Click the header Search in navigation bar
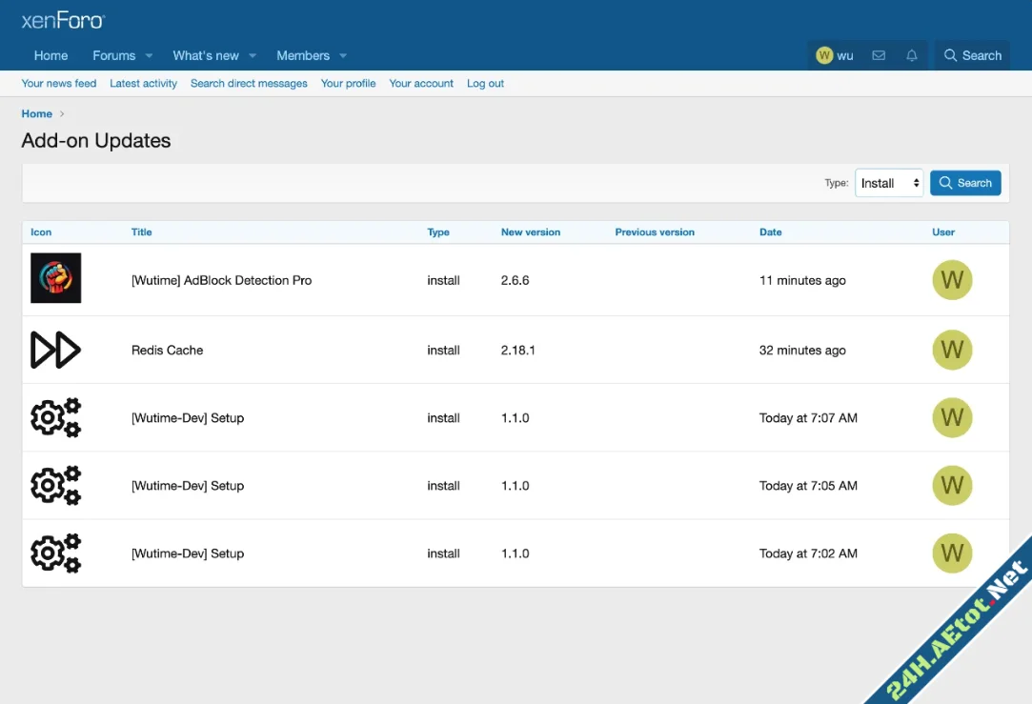1032x704 pixels. [x=972, y=55]
